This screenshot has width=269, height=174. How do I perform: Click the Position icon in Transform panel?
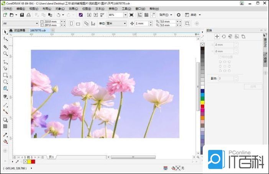[217, 36]
